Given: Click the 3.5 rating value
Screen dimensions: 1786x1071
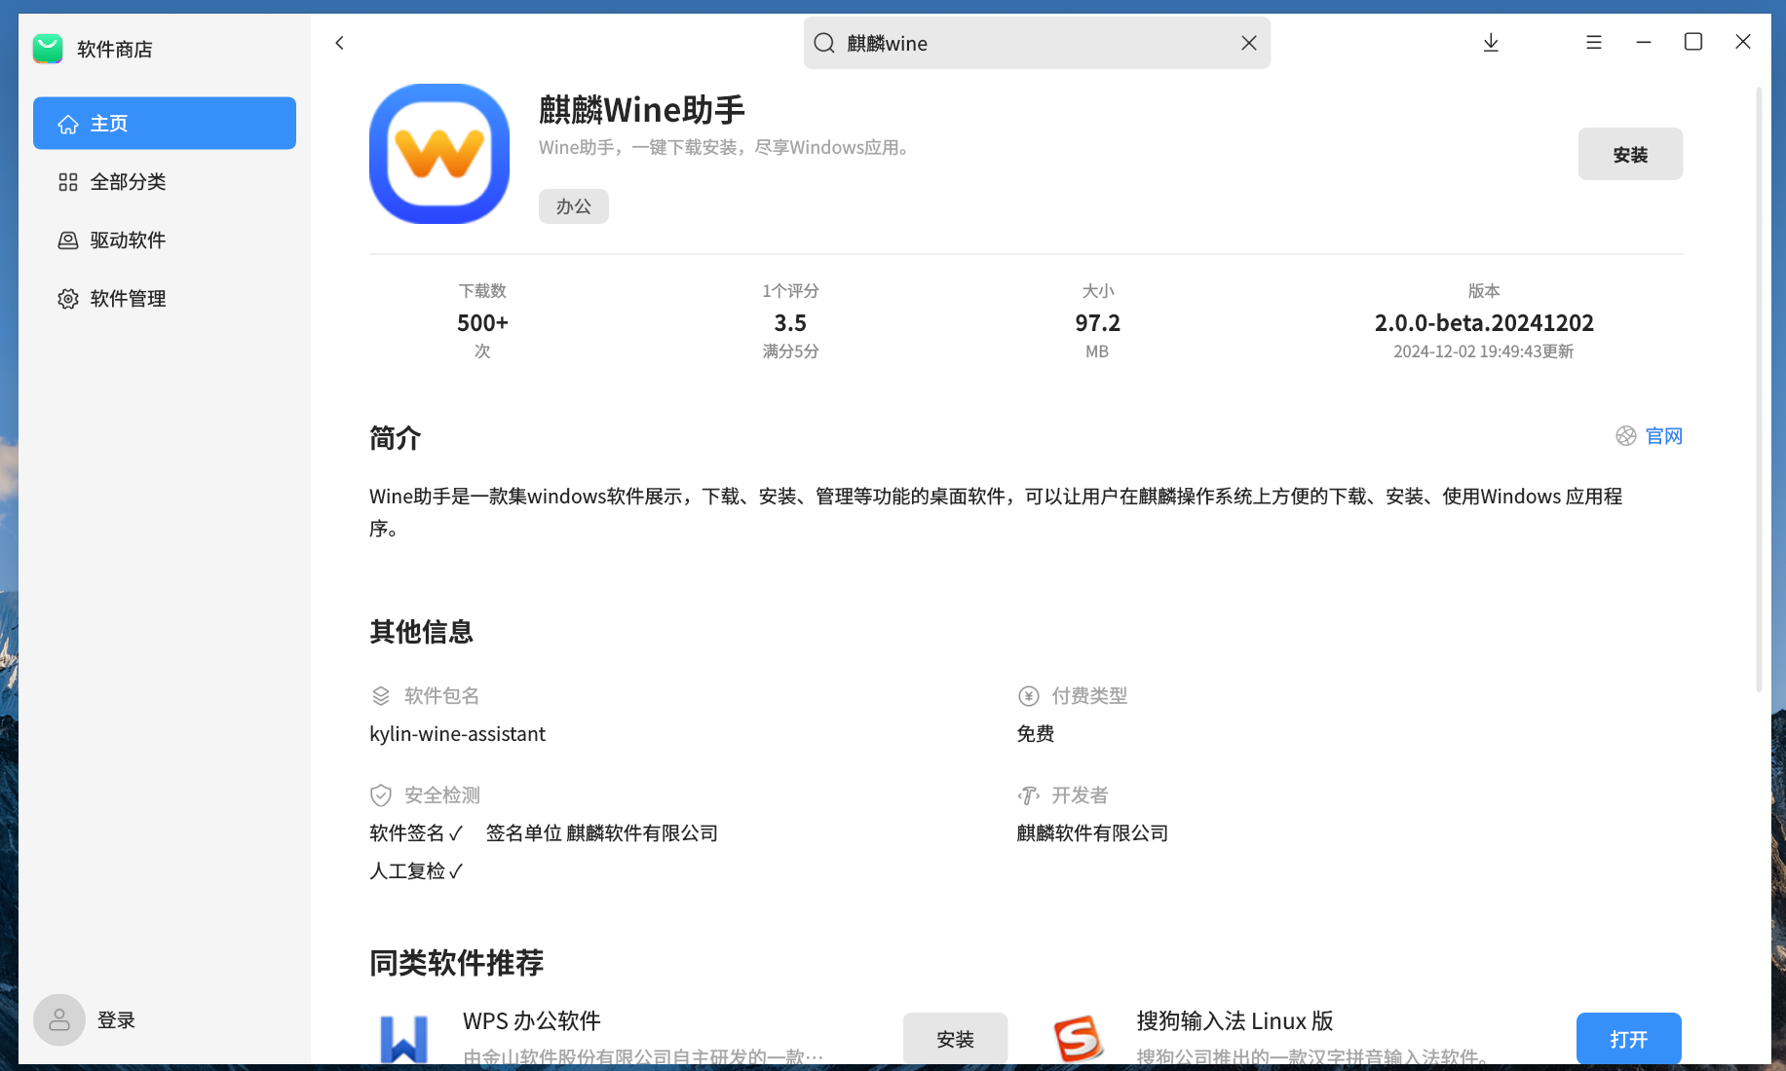Looking at the screenshot, I should point(790,323).
